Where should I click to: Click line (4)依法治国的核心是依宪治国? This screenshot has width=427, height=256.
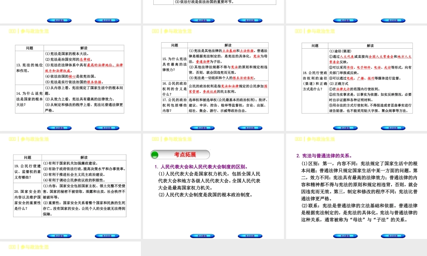click(70, 76)
